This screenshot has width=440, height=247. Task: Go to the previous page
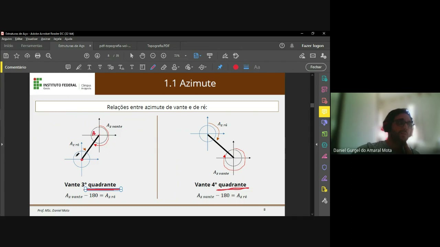[87, 56]
